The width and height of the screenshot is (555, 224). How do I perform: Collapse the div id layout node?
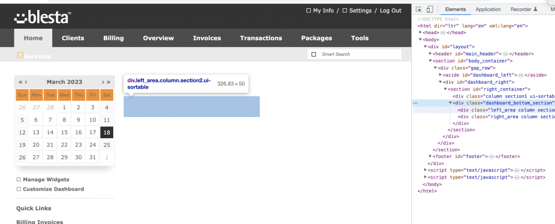point(426,47)
